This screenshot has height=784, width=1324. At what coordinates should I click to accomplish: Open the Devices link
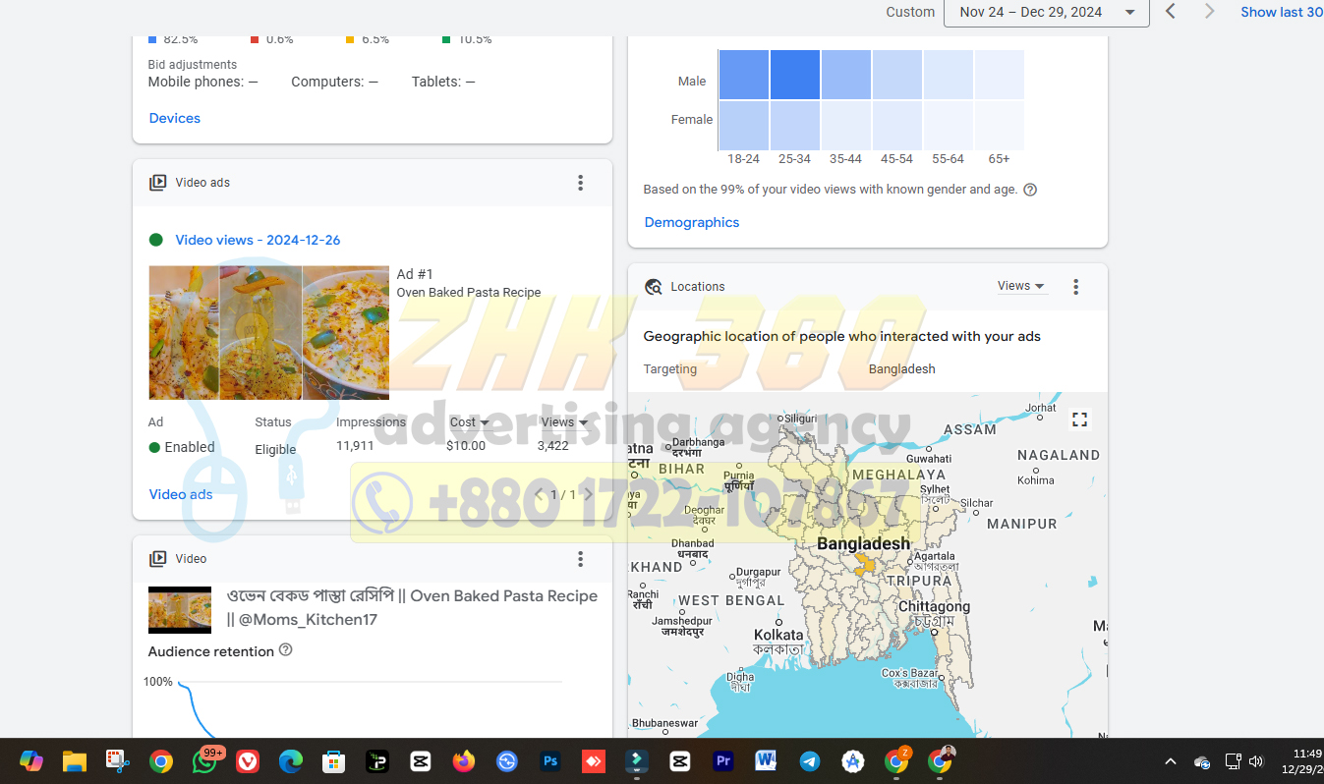coord(175,118)
